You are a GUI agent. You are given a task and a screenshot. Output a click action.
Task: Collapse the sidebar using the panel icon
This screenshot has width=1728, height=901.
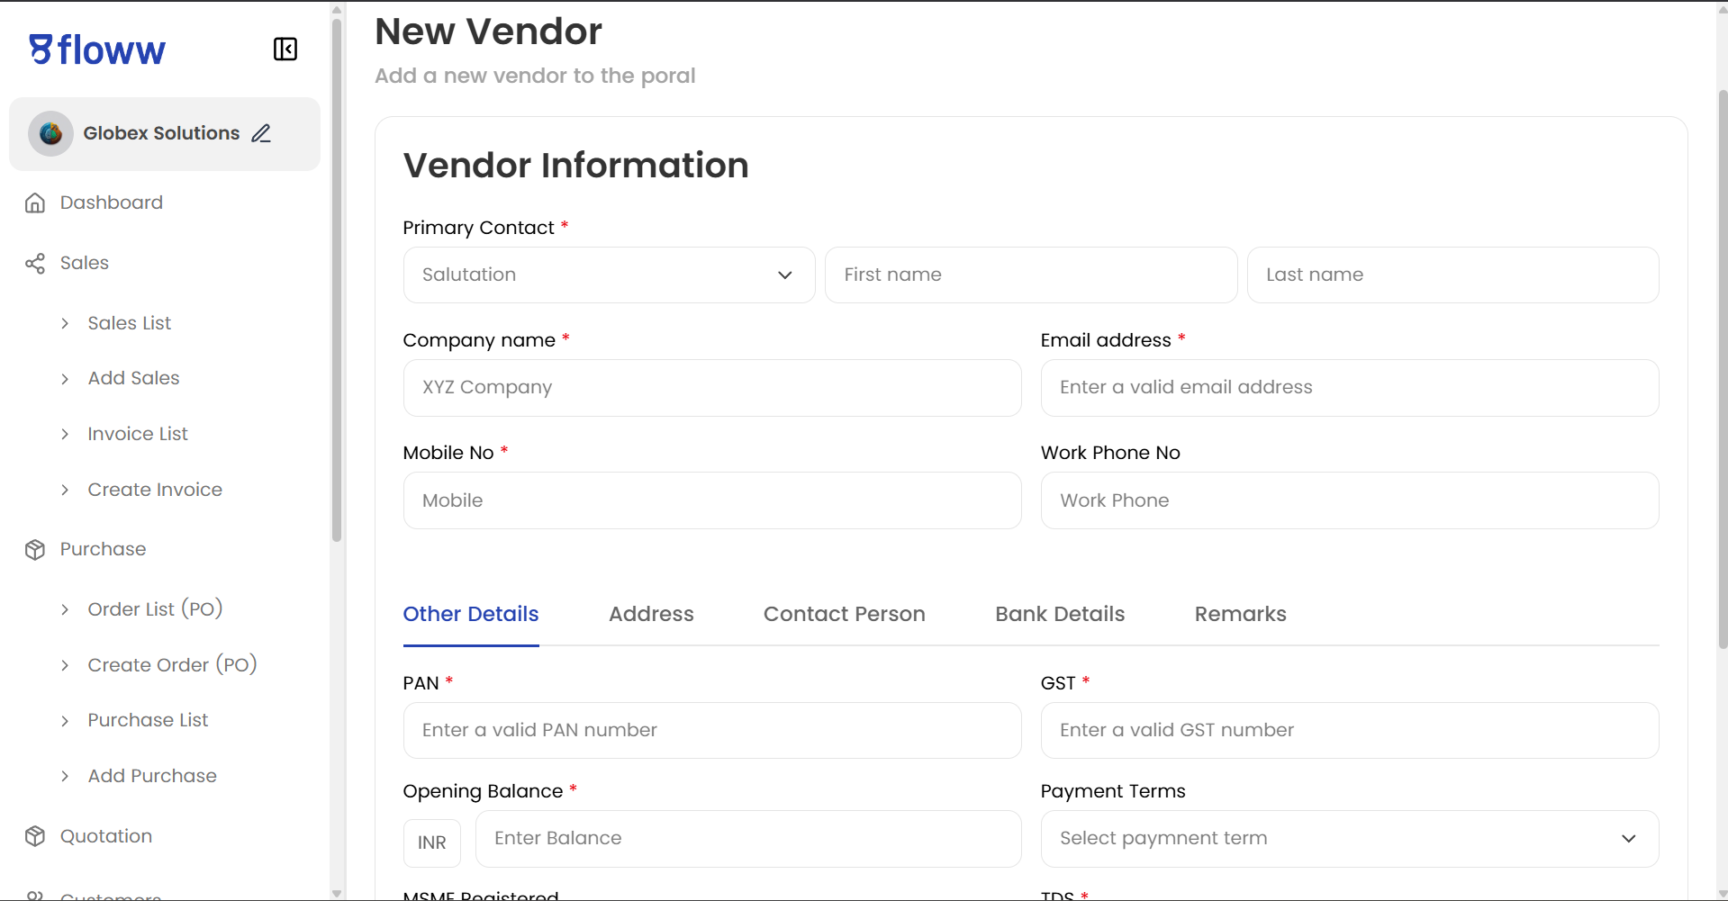click(x=285, y=50)
